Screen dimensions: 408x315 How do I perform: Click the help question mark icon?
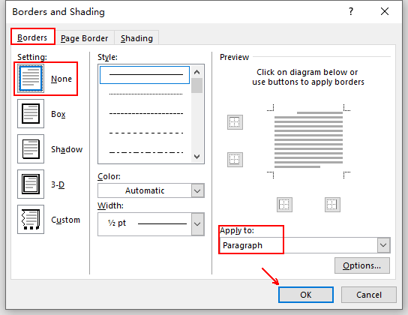click(x=351, y=11)
